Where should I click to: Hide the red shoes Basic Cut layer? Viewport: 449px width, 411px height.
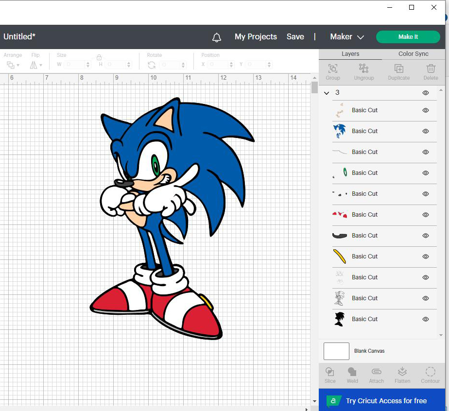(x=426, y=215)
